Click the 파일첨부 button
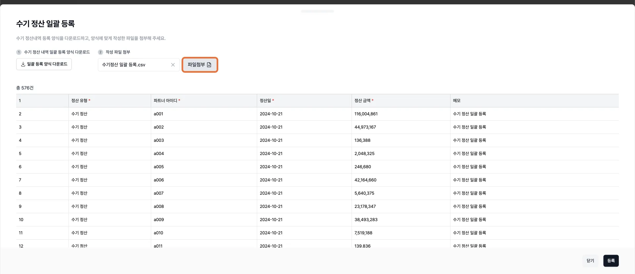 click(199, 65)
